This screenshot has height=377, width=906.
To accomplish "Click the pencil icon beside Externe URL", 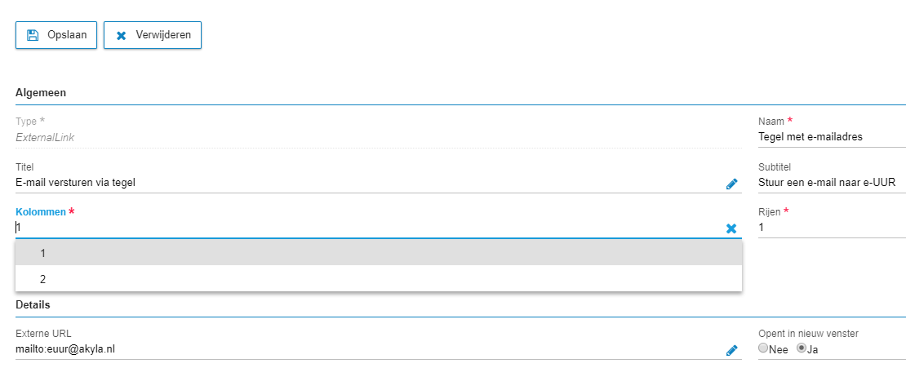I will click(x=731, y=350).
